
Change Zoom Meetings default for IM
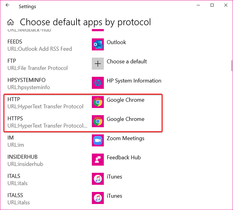pos(125,139)
